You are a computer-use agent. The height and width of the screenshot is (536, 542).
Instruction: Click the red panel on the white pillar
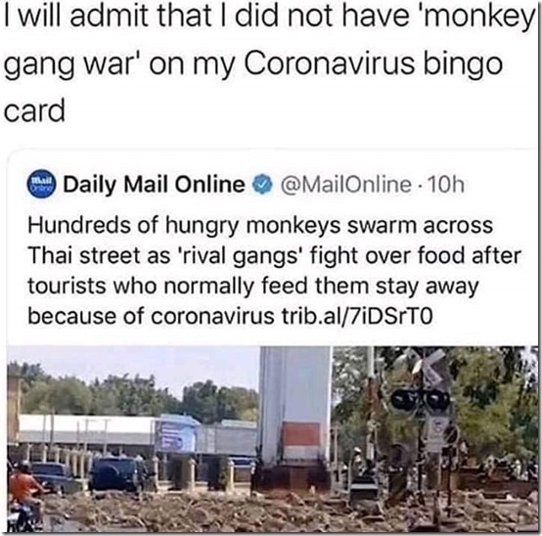300,434
